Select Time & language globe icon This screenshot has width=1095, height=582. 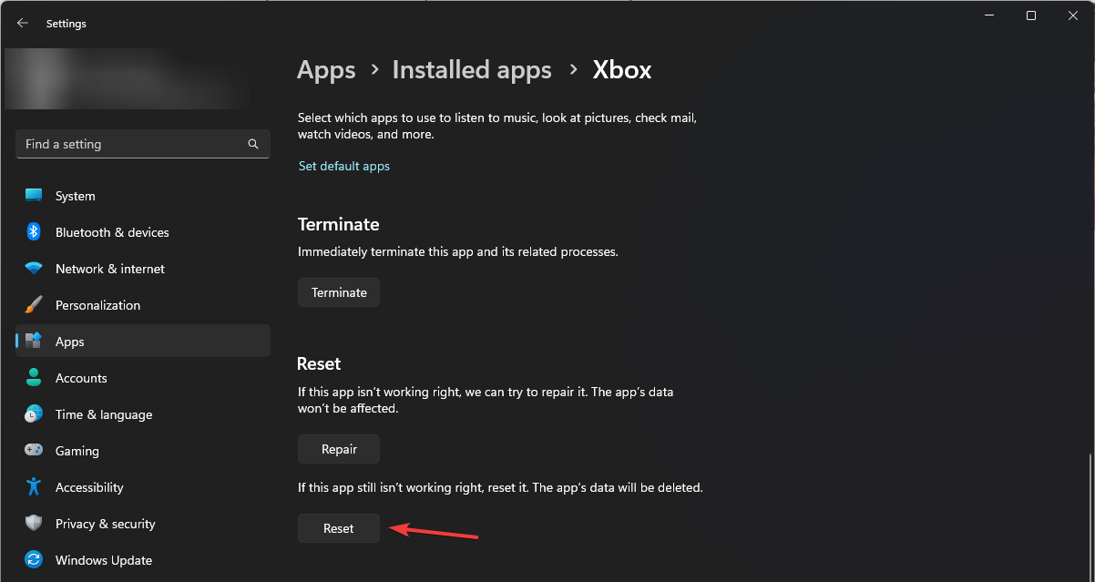(34, 414)
